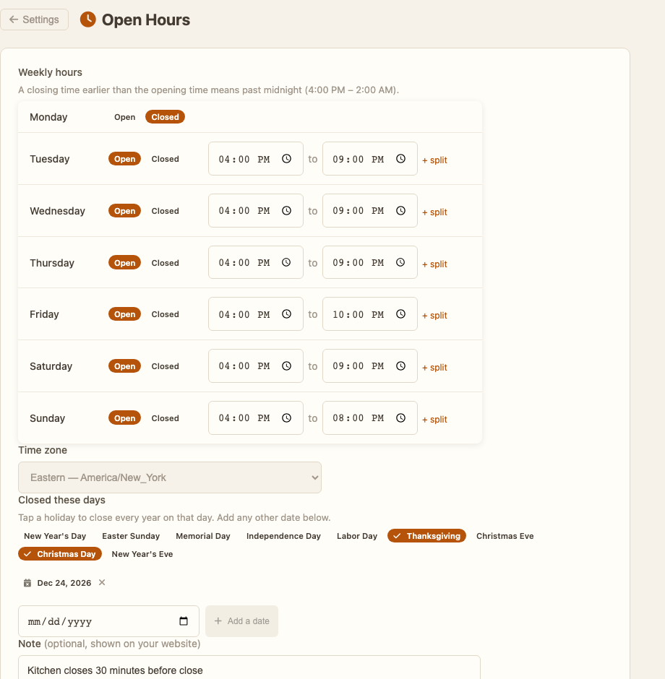Click Friday closing time 10:00 PM field

(x=370, y=314)
